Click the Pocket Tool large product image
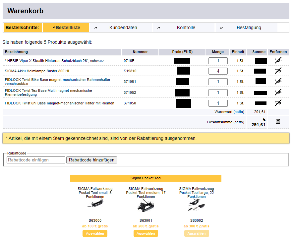The height and width of the screenshot is (240, 292). point(197,205)
